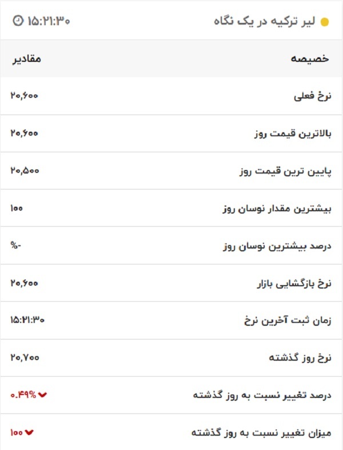Select the نرخ روز گذشته label
The width and height of the screenshot is (343, 450).
pyautogui.click(x=300, y=358)
